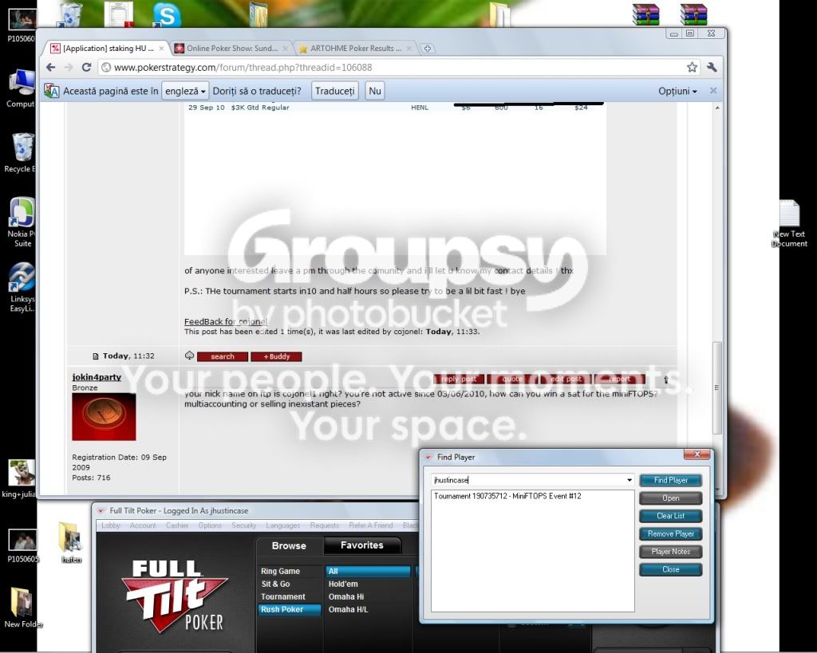817x653 pixels.
Task: Open the 'New Text Document' file icon
Action: 789,223
